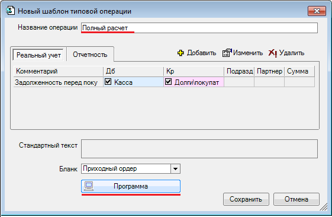Toggle the Касса debit checkbox
This screenshot has width=332, height=217.
pos(108,81)
